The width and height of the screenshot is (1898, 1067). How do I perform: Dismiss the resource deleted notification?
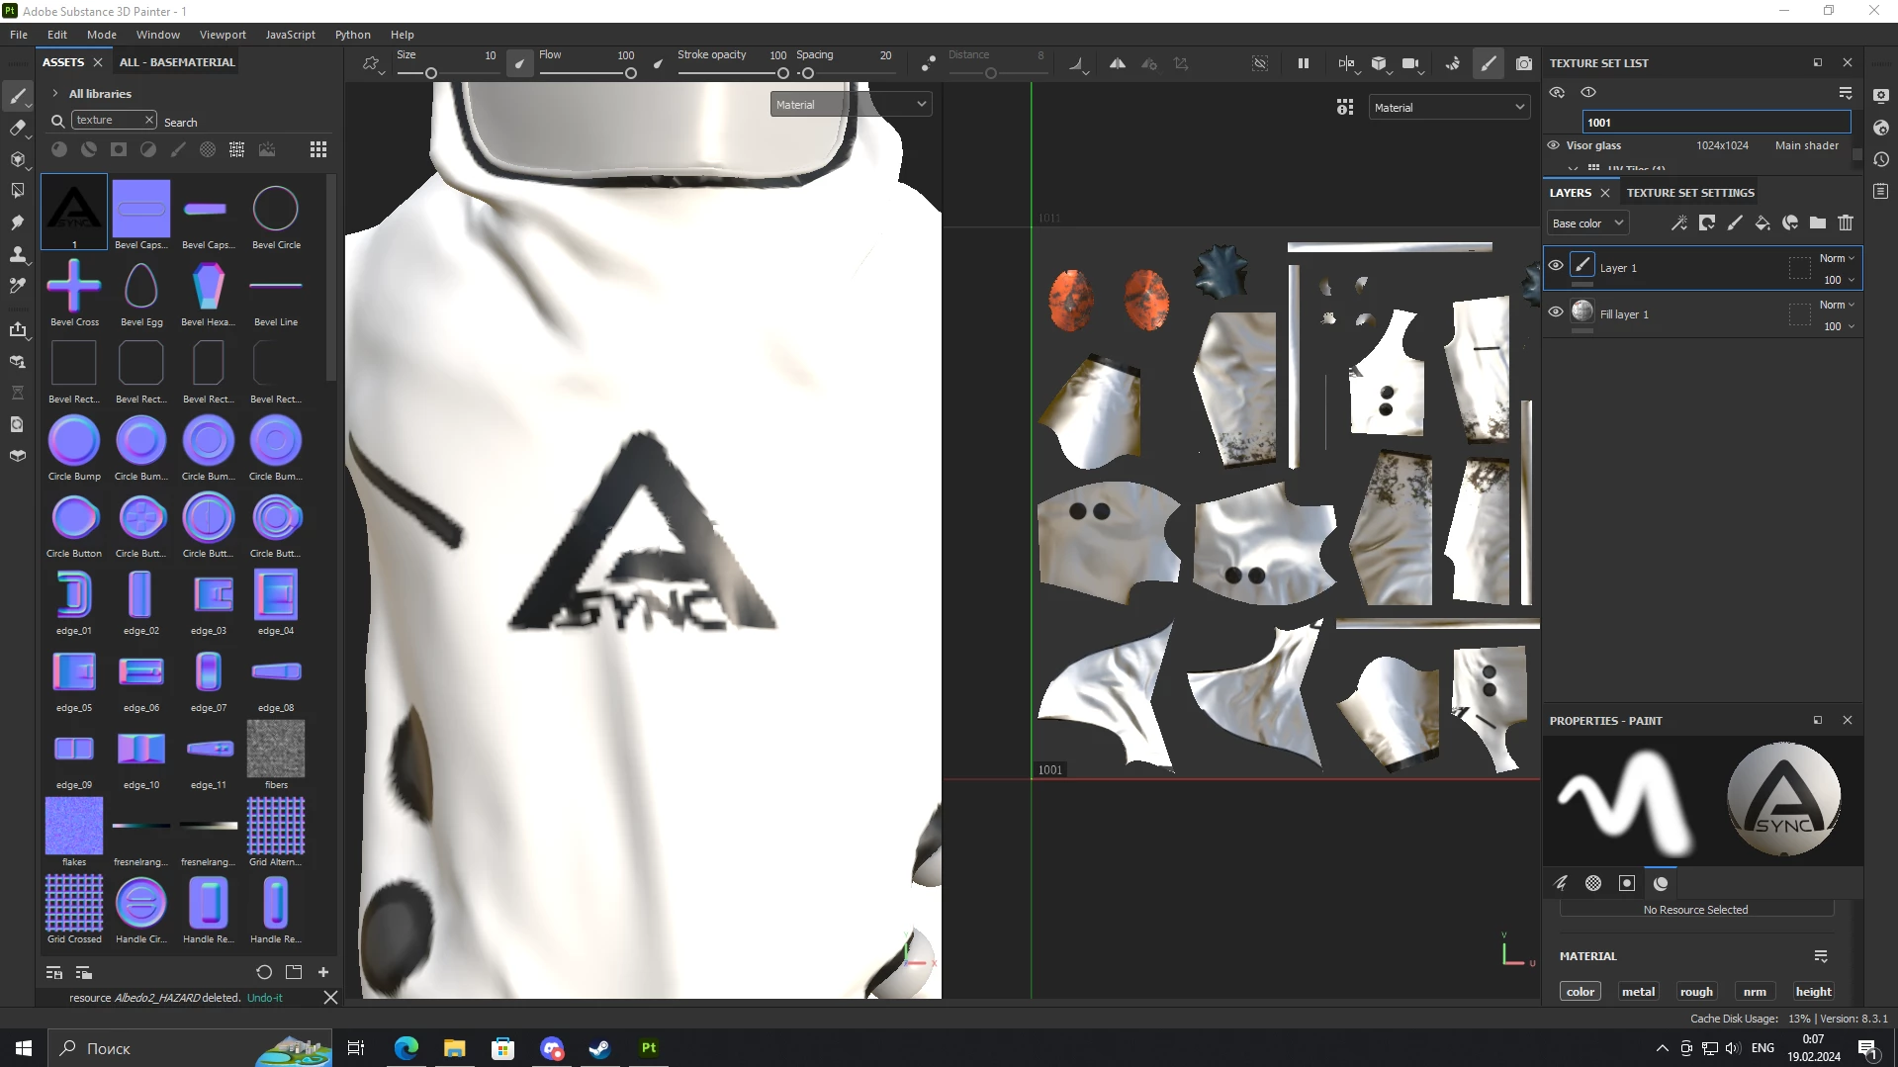pos(330,998)
